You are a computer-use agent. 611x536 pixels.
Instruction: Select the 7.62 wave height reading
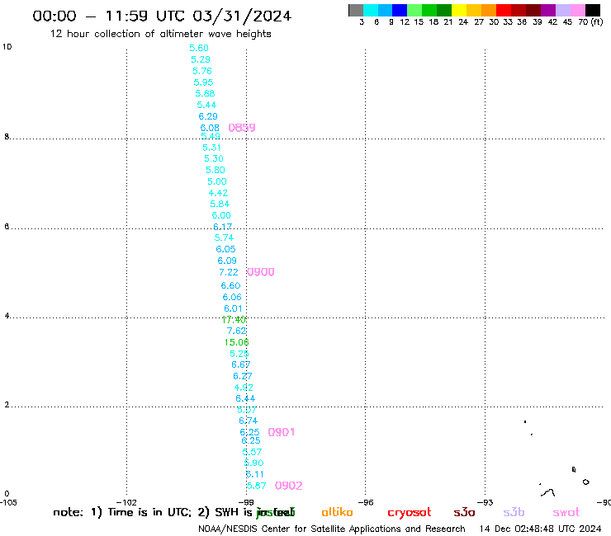[236, 331]
